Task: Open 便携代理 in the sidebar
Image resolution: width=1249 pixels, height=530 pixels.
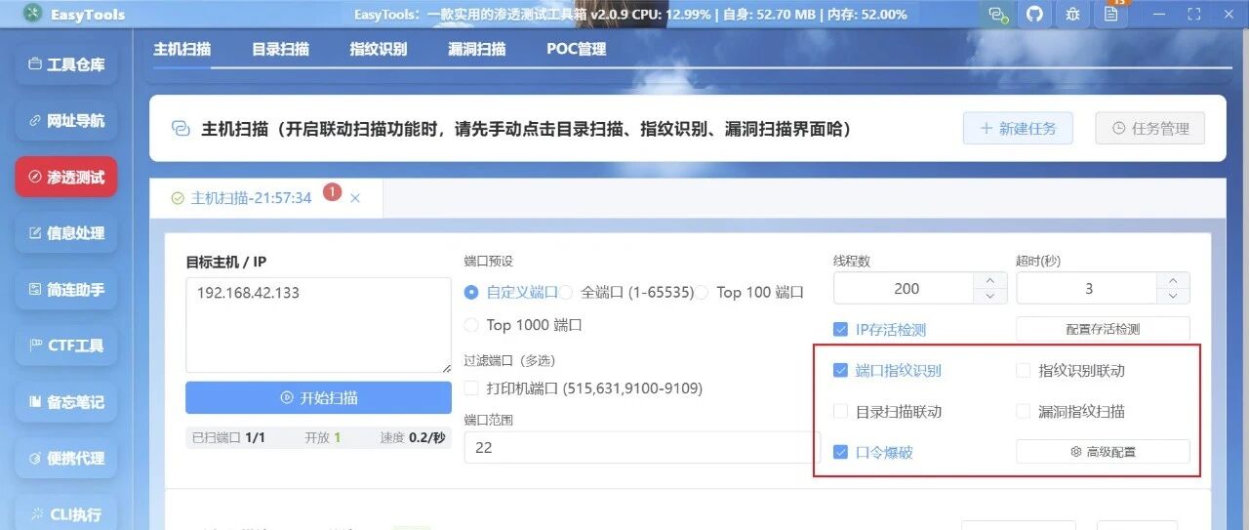Action: [65, 458]
